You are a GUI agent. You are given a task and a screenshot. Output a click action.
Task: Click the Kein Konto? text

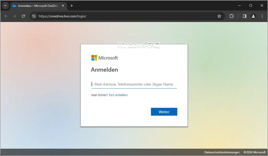(x=100, y=95)
